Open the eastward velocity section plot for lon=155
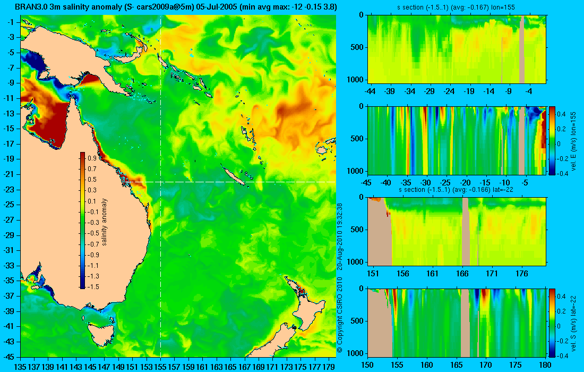584x372 pixels. pyautogui.click(x=457, y=140)
